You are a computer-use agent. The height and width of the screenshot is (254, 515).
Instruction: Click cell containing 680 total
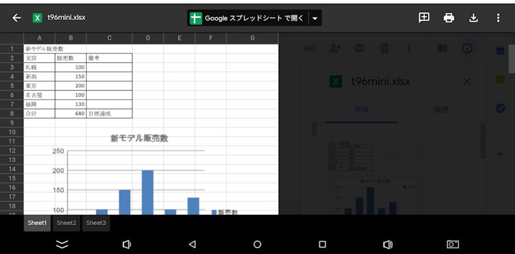71,114
